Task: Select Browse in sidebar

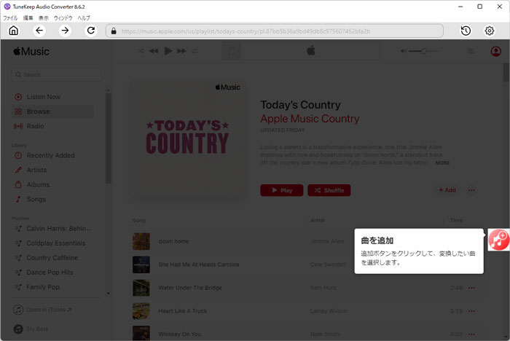Action: click(x=54, y=111)
